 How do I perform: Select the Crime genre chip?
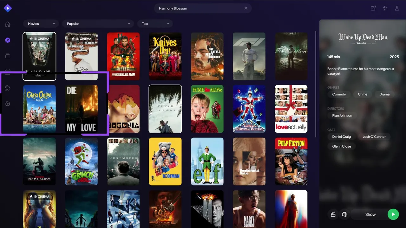(x=363, y=94)
